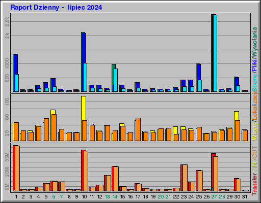Click the orange transfer bar for day 23
The image size is (261, 203).
(x=185, y=178)
